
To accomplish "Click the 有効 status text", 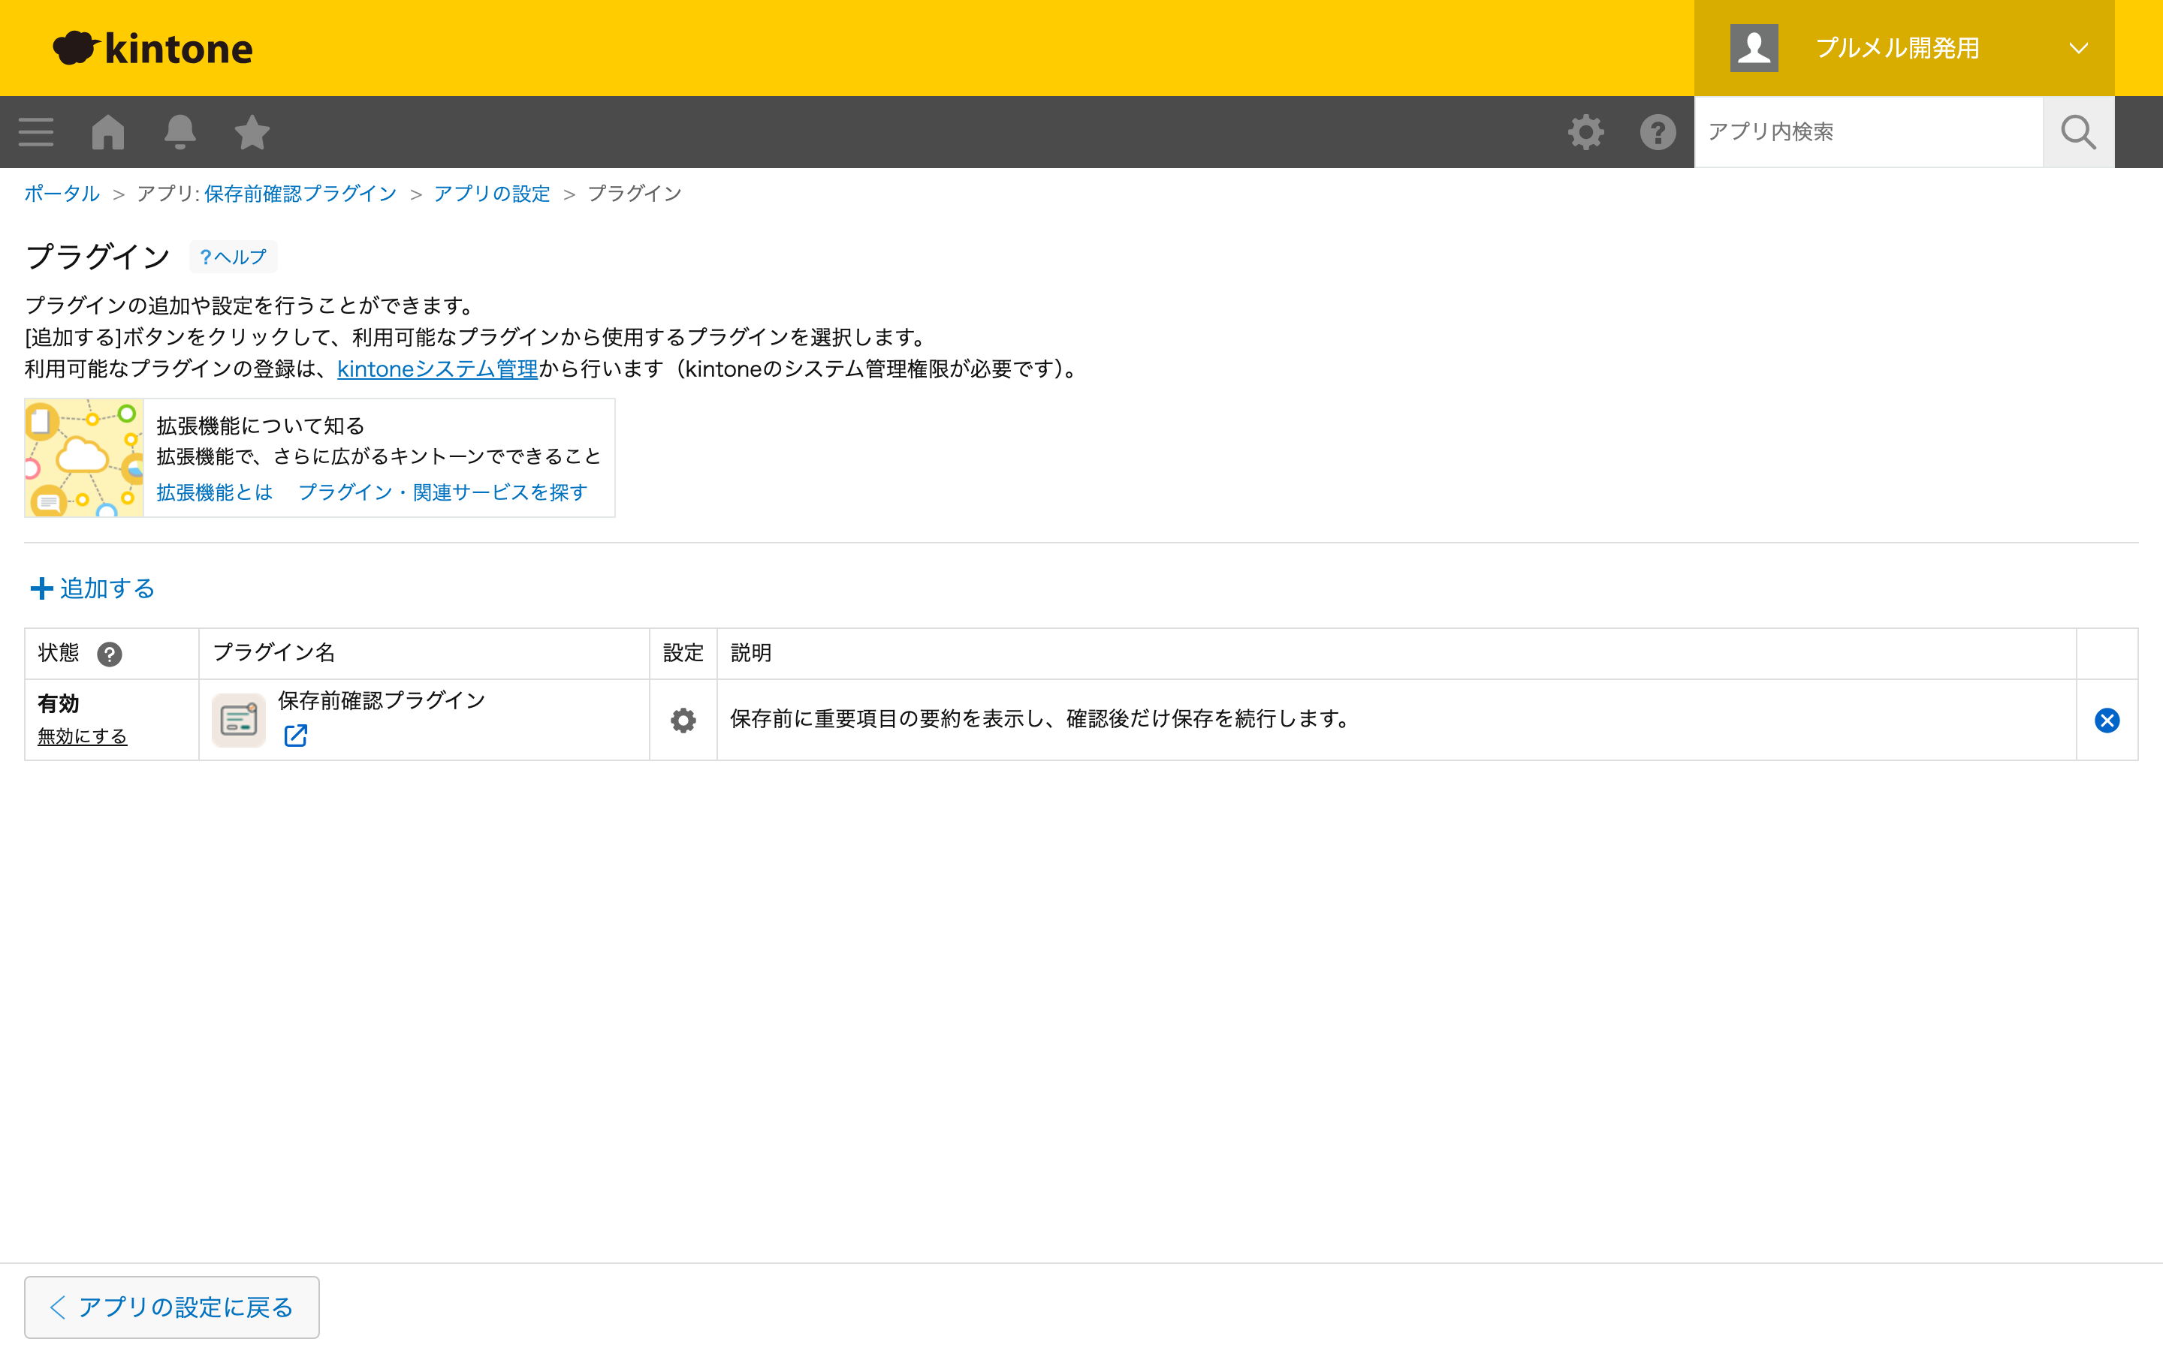I will (58, 704).
